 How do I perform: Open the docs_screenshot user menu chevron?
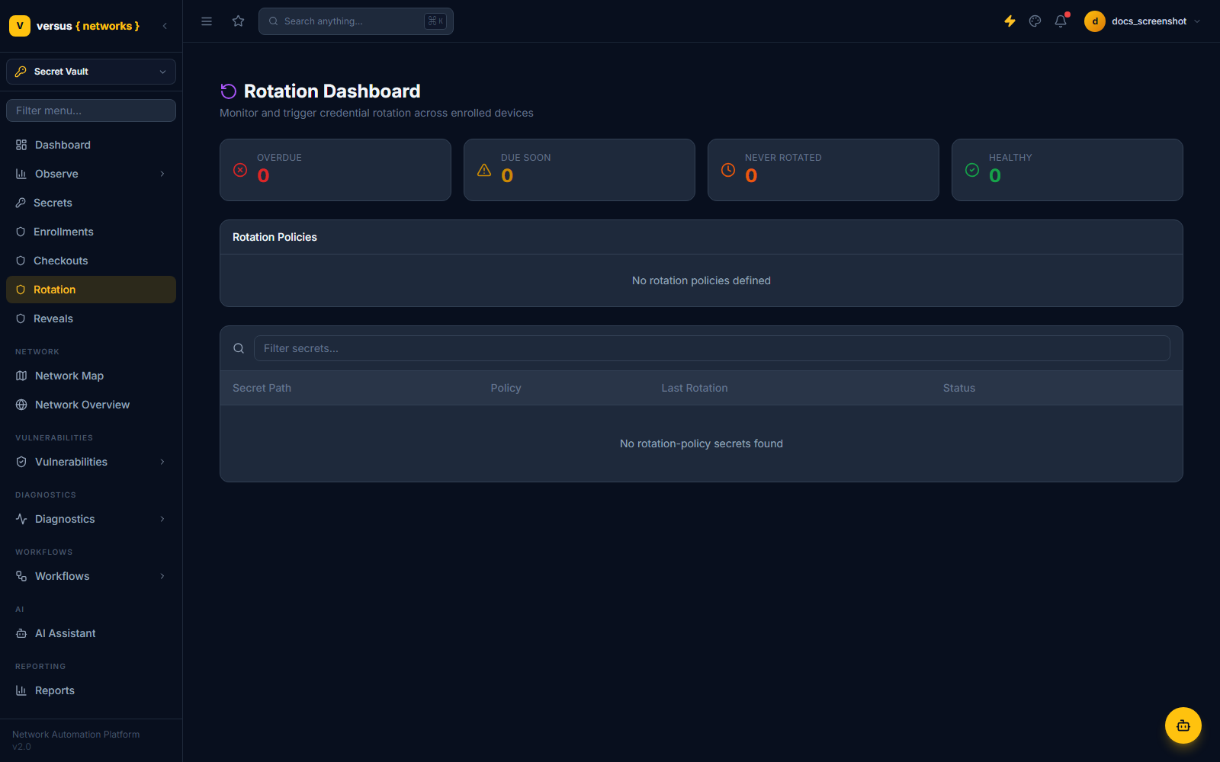(x=1197, y=21)
